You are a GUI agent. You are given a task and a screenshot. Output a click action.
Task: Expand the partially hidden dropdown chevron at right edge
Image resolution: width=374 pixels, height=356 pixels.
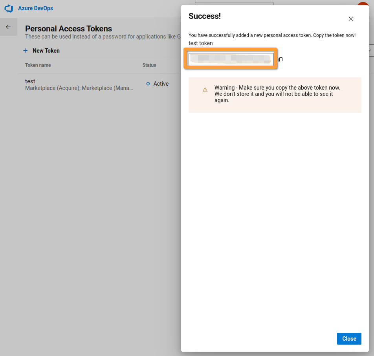coord(371,50)
